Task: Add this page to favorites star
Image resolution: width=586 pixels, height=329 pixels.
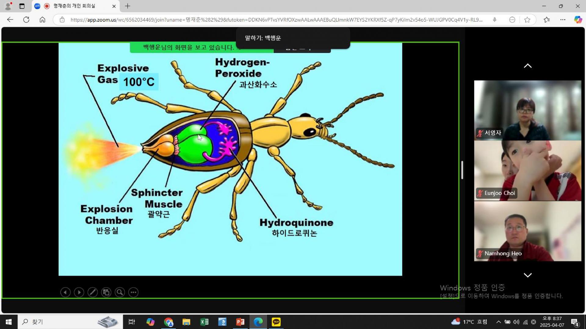Action: pos(527,20)
